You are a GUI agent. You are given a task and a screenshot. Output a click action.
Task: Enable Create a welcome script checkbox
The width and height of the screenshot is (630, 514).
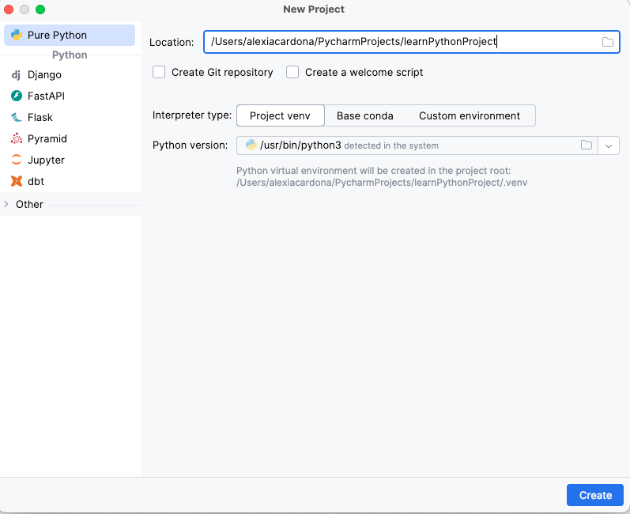[292, 72]
